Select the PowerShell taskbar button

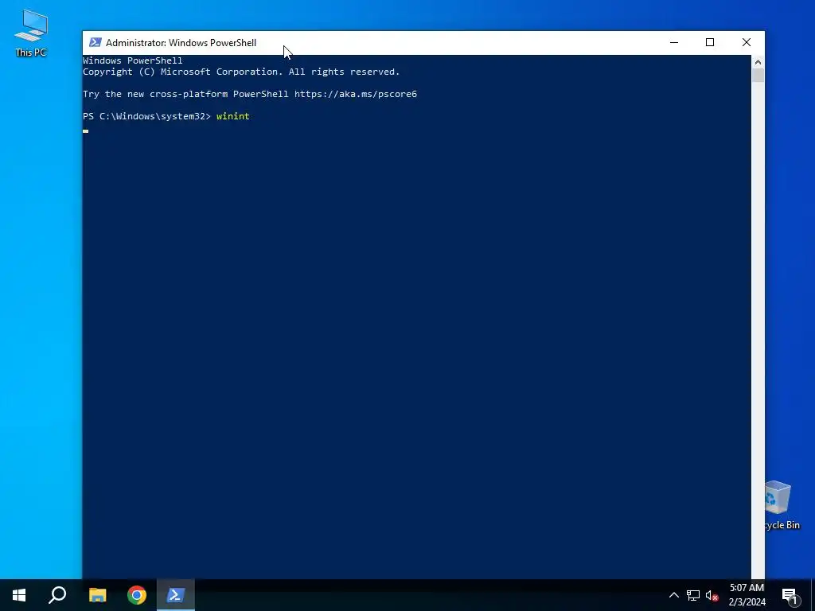tap(176, 595)
